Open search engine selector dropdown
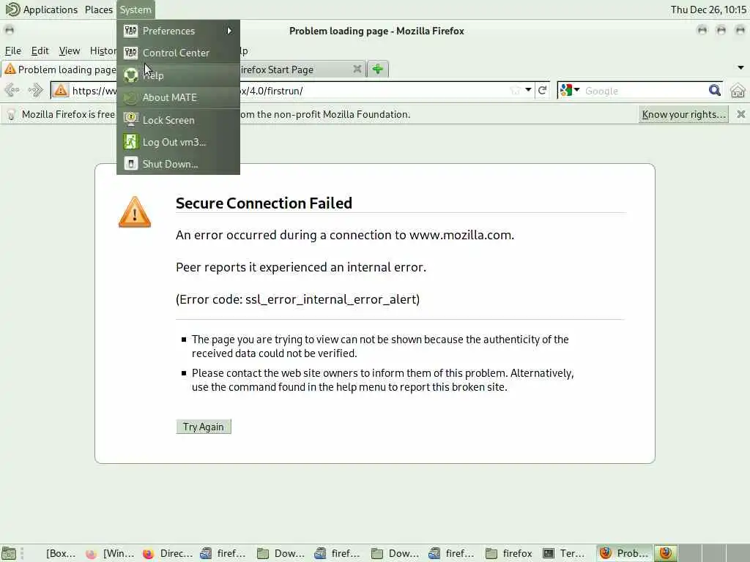Screen dimensions: 750x562 coord(570,90)
